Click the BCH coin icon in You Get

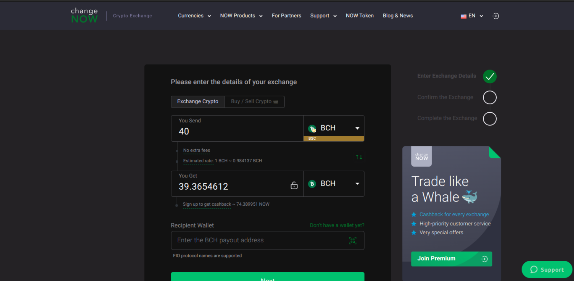pyautogui.click(x=312, y=184)
